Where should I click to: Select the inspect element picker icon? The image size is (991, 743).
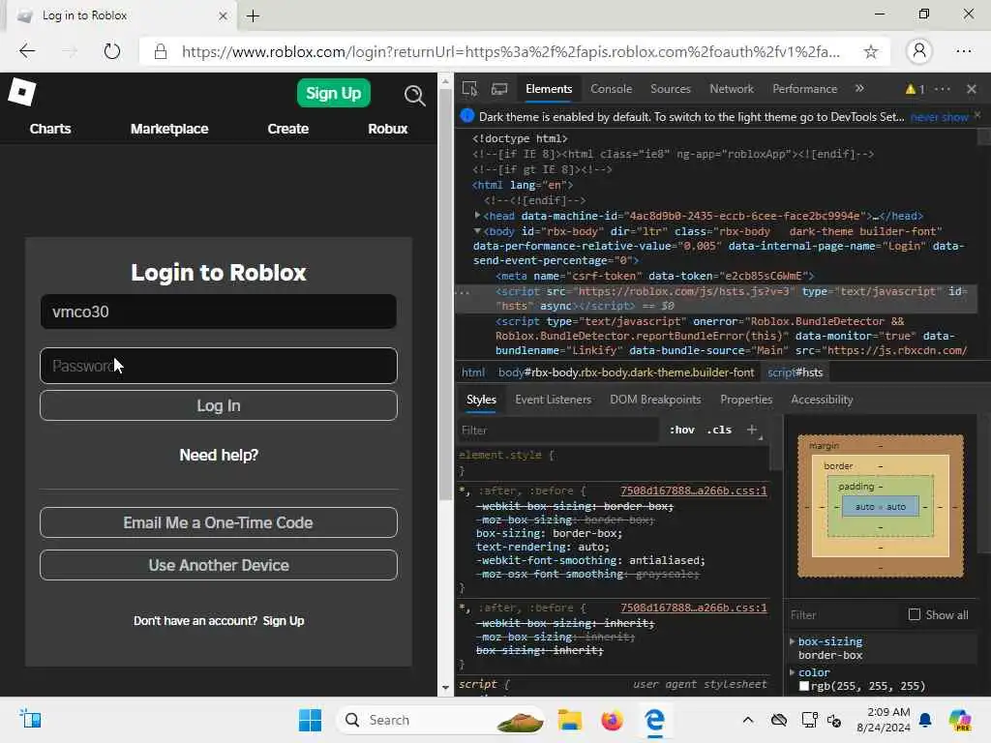469,88
